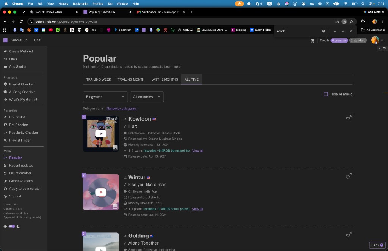This screenshot has height=251, width=388.
Task: Open Hot or Not in sidebar
Action: (x=17, y=117)
